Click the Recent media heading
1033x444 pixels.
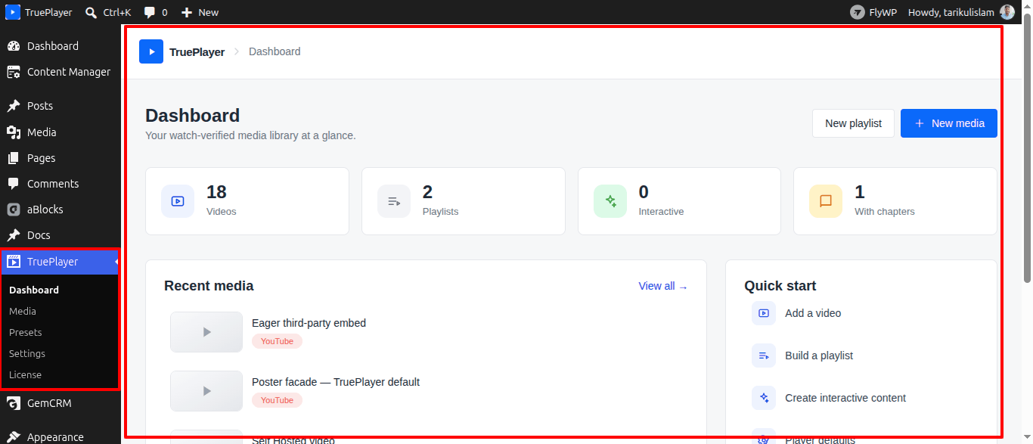(209, 286)
